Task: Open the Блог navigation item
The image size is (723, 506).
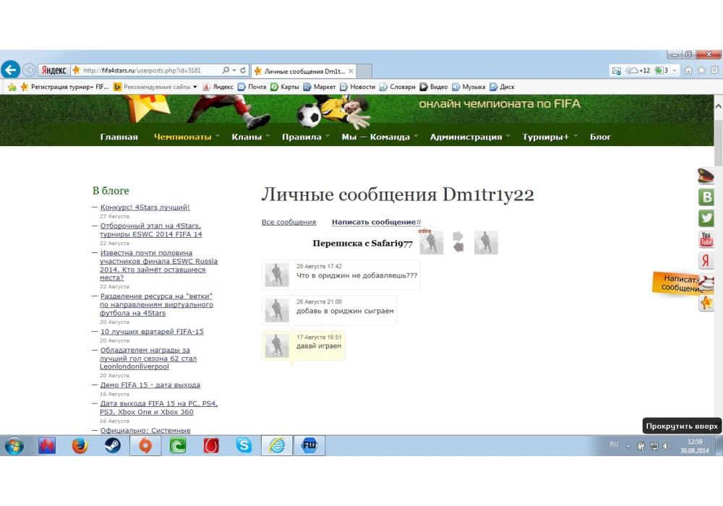Action: (x=600, y=137)
